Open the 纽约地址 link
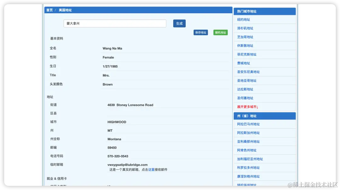The image size is (340, 190). pyautogui.click(x=243, y=20)
